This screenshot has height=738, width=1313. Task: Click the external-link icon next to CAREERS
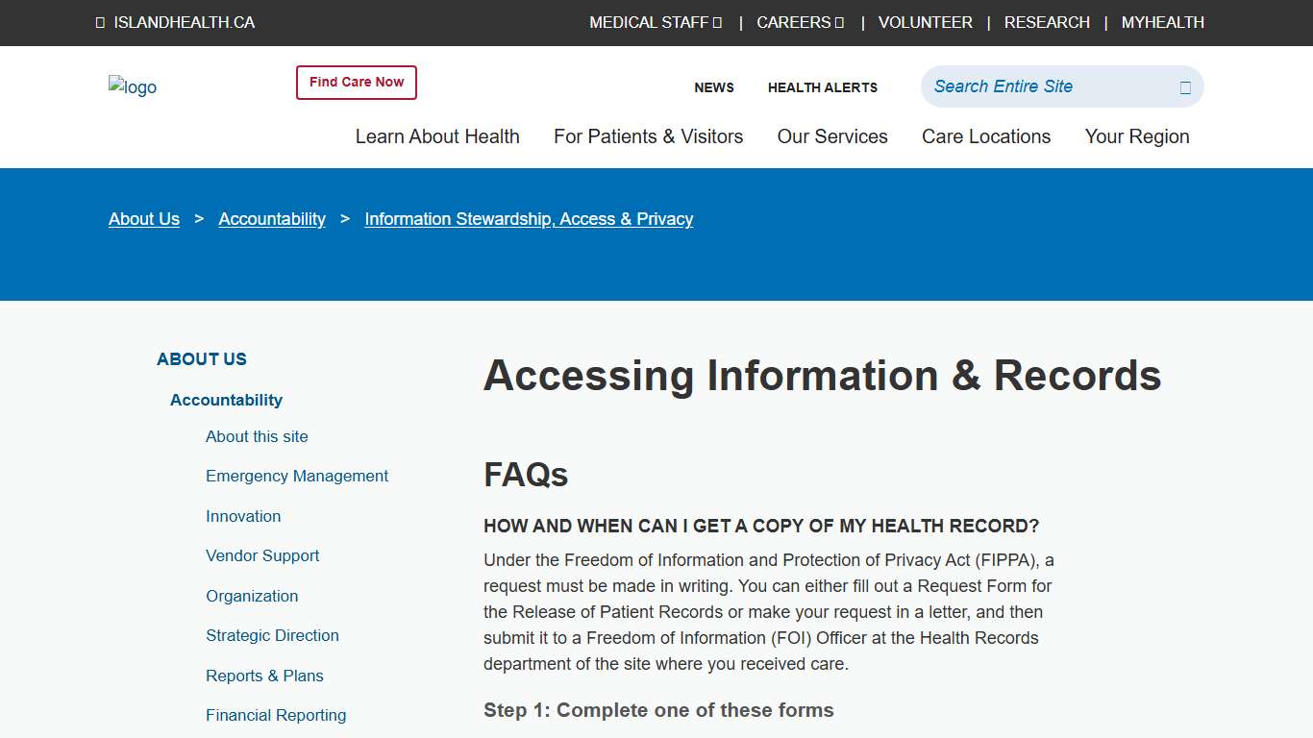point(840,22)
